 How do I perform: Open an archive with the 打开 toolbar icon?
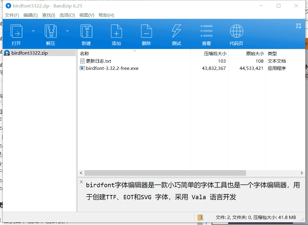pyautogui.click(x=16, y=34)
